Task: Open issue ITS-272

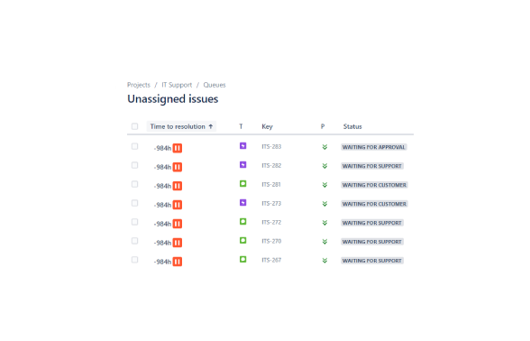Action: [x=271, y=223]
